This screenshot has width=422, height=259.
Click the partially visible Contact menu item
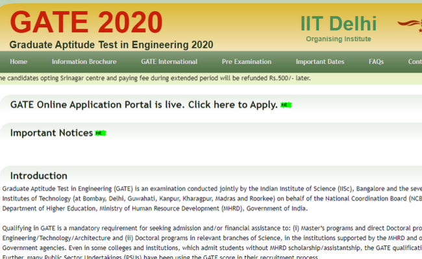pos(414,62)
